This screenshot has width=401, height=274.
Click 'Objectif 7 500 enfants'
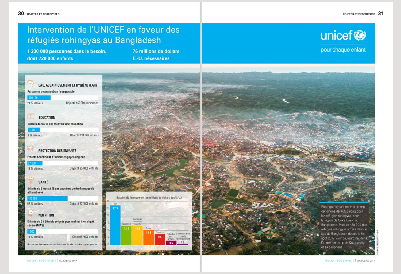tap(85, 237)
